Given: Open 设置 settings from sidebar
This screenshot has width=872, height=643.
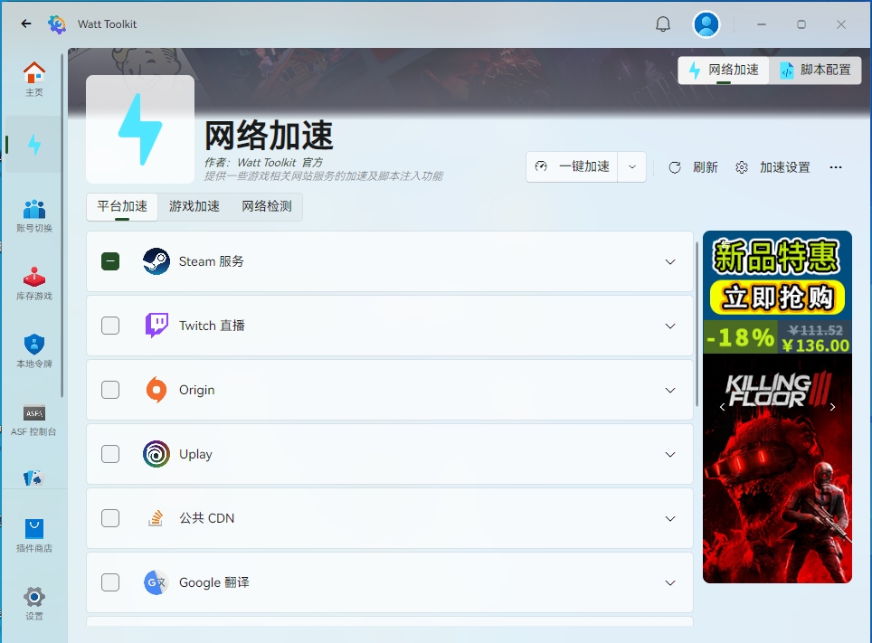Looking at the screenshot, I should click(x=33, y=602).
